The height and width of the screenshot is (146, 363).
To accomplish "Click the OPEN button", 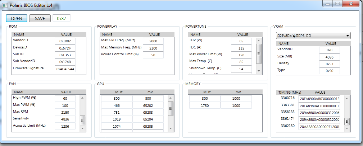I will pyautogui.click(x=17, y=19).
